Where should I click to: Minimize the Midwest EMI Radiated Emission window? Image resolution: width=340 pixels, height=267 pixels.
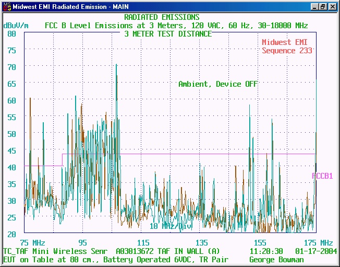315,7
